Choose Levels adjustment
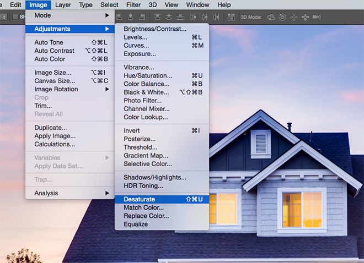 [x=162, y=37]
